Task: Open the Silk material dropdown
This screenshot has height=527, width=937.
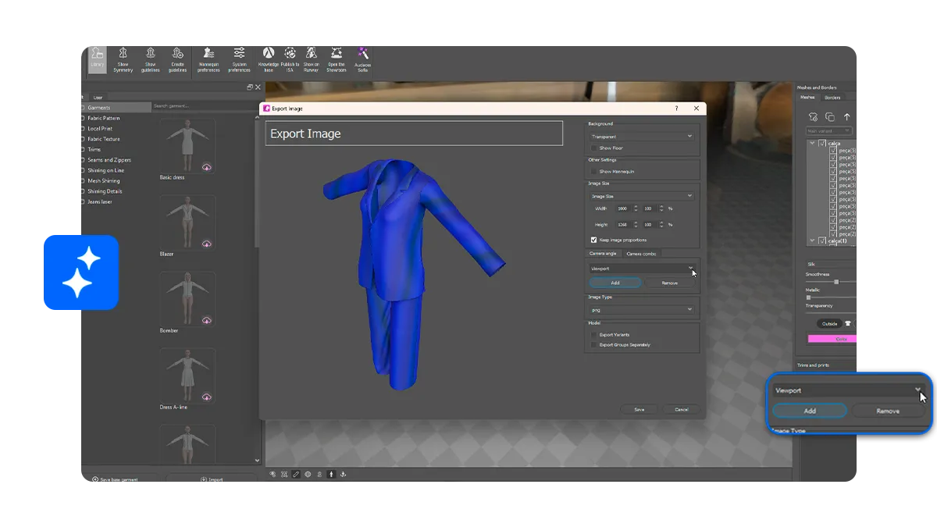Action: click(831, 264)
